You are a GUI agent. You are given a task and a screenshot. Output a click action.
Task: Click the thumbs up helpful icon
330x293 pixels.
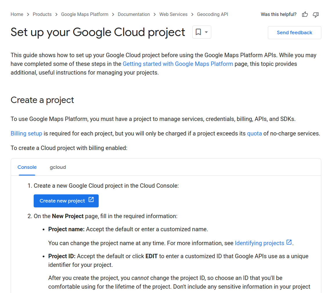point(305,15)
